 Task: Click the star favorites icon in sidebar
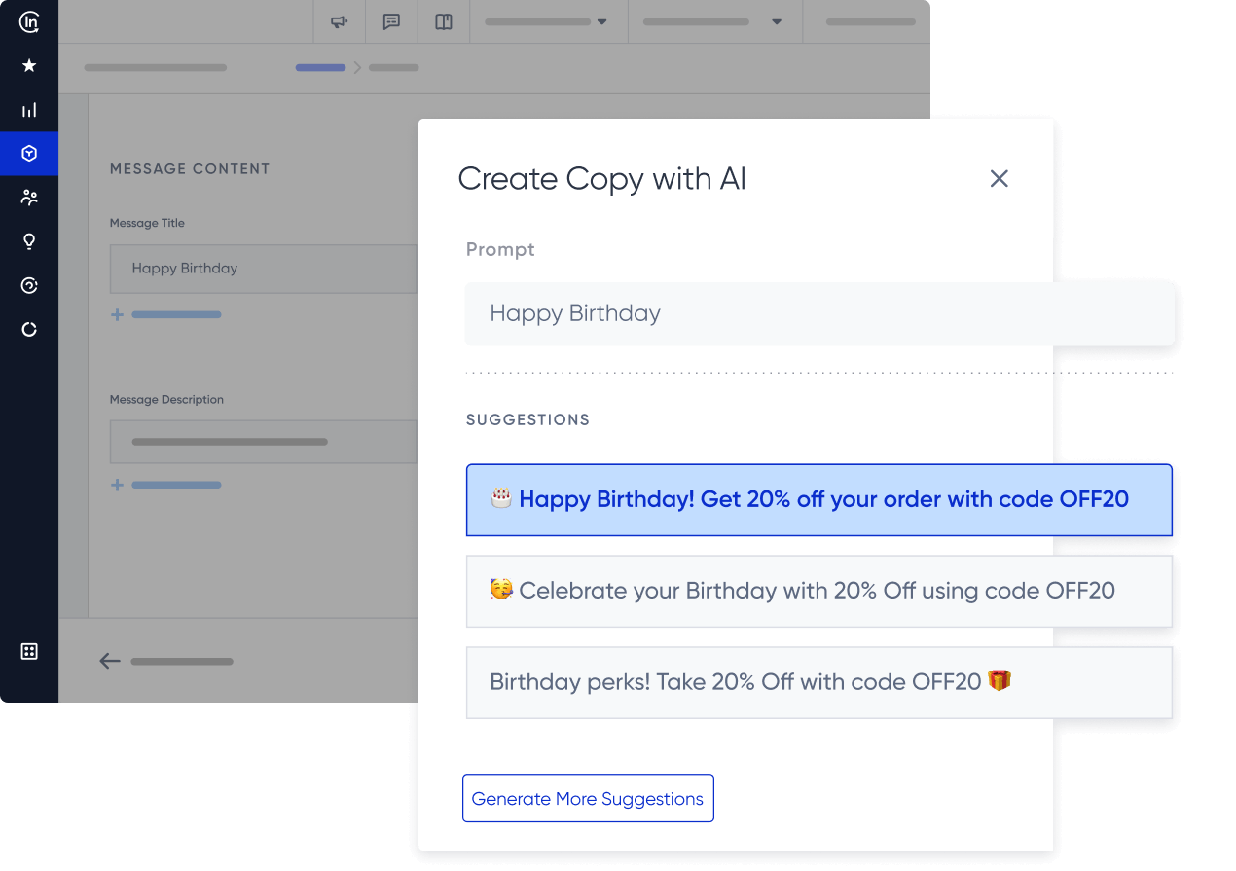pyautogui.click(x=29, y=66)
